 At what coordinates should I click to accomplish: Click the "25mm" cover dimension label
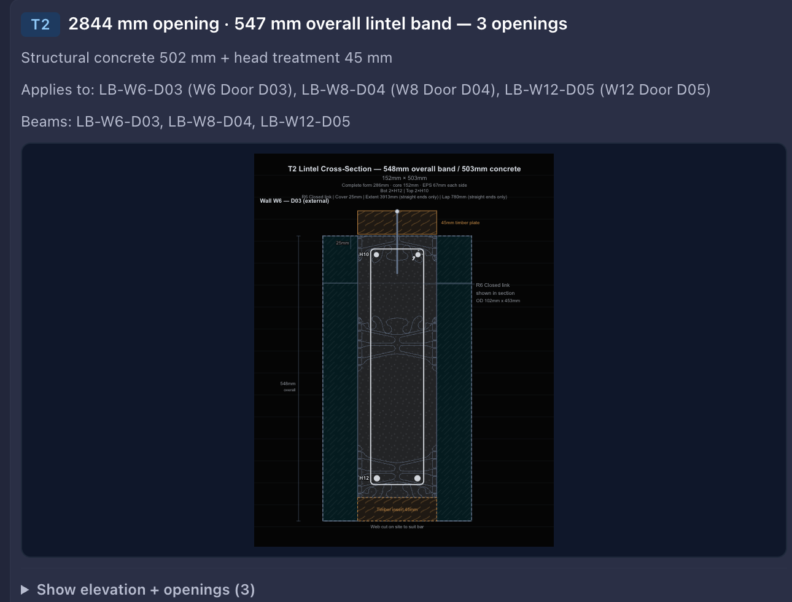[x=343, y=243]
